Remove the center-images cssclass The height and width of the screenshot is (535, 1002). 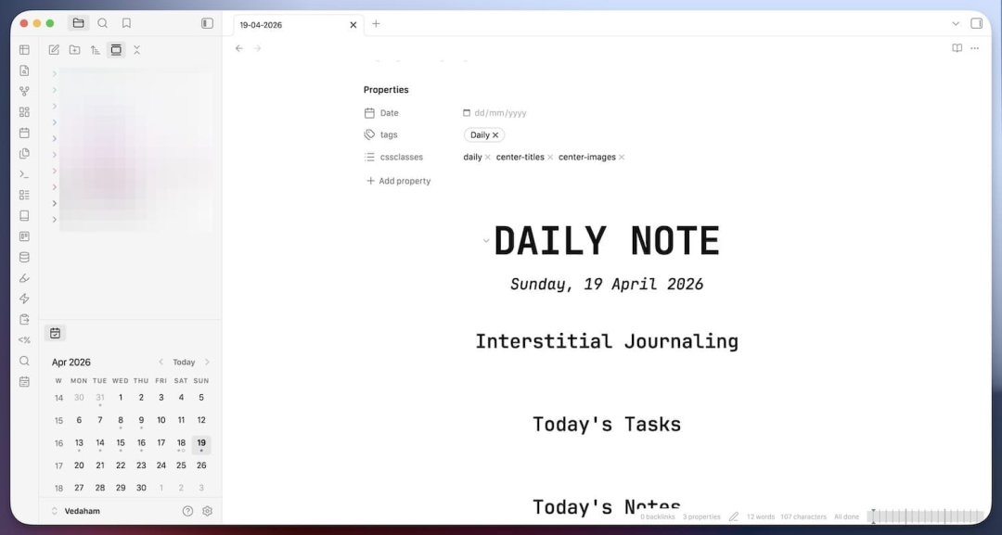tap(622, 157)
